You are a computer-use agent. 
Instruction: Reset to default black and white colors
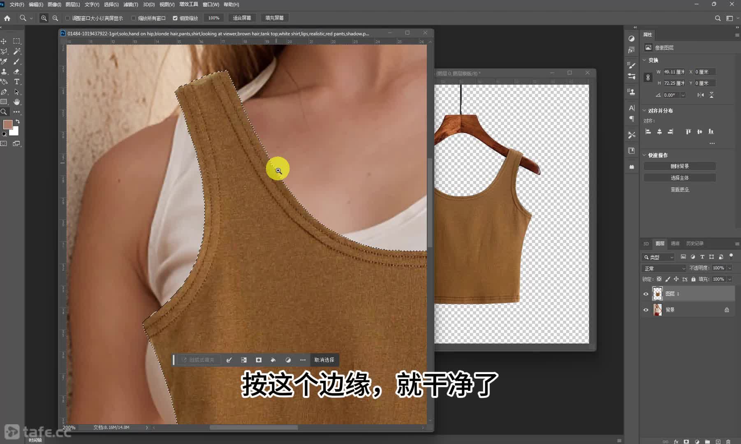(x=4, y=134)
